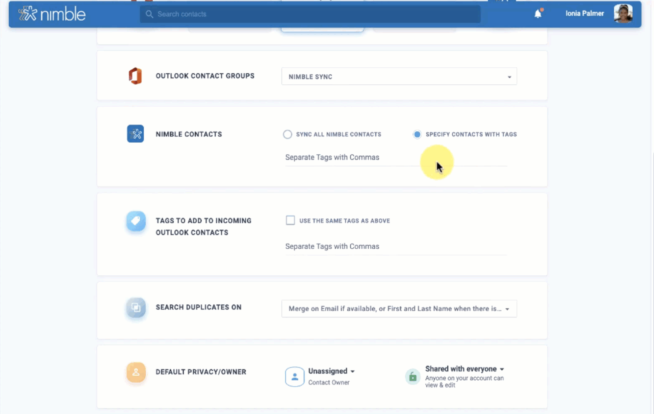Click the Nimble logo in header
Viewport: 654px width, 414px height.
pos(52,14)
